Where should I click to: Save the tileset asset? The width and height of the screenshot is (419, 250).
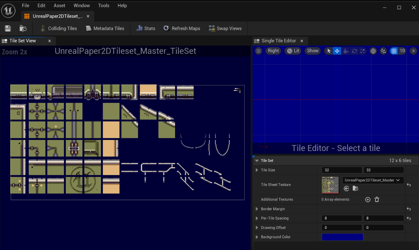pyautogui.click(x=7, y=28)
